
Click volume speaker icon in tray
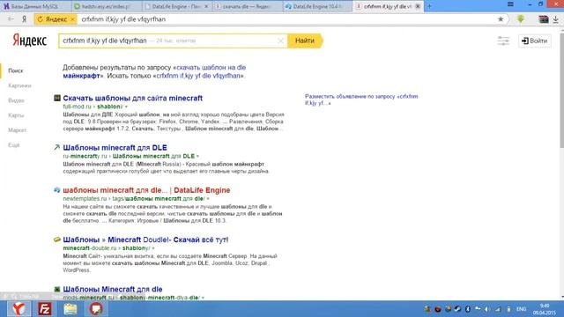(x=487, y=309)
